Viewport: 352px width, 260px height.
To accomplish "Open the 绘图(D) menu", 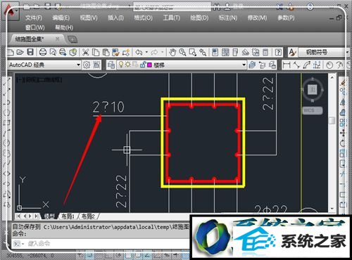I will (x=199, y=18).
